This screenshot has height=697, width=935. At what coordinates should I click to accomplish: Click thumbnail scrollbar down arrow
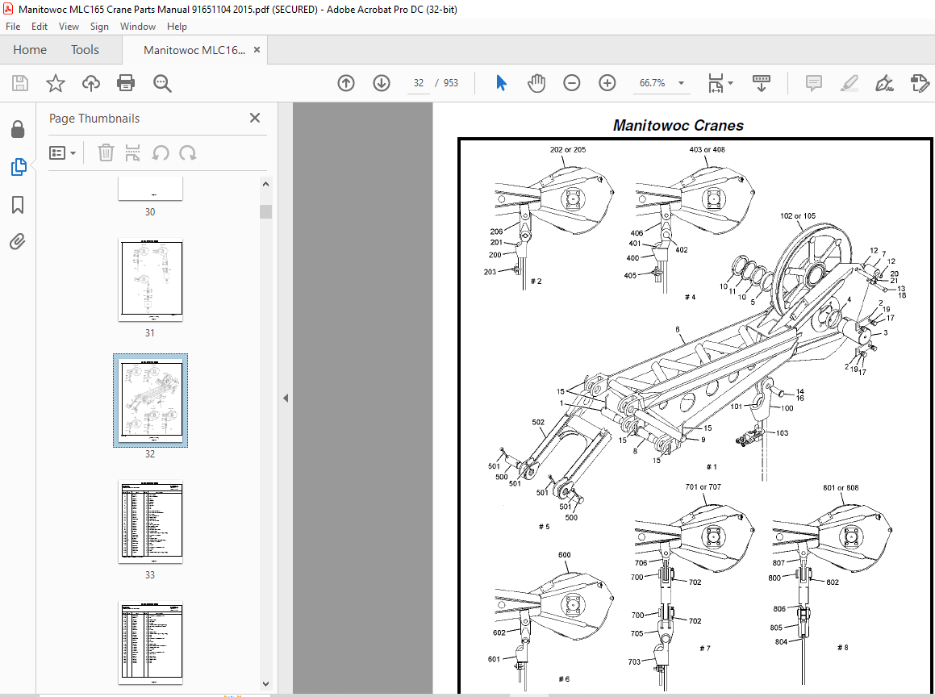click(x=266, y=684)
